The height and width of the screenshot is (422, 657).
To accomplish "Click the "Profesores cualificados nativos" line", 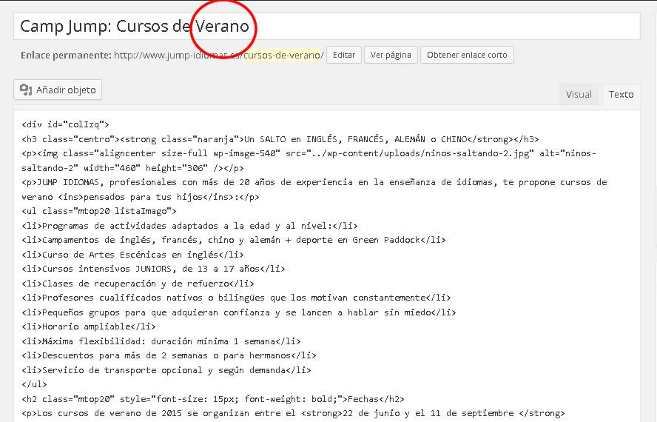I will pos(236,298).
